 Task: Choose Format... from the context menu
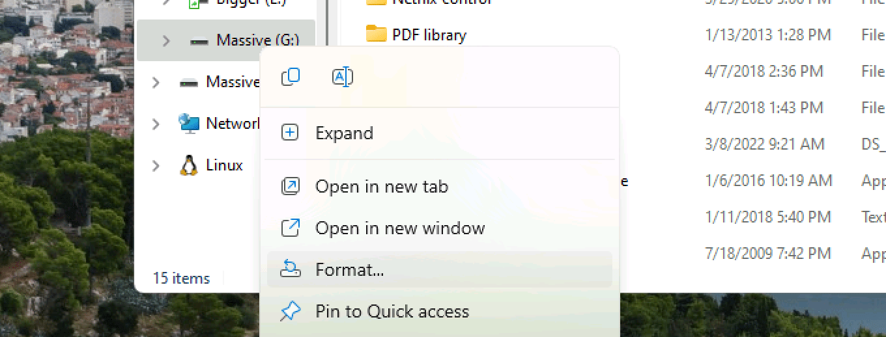[x=350, y=269]
